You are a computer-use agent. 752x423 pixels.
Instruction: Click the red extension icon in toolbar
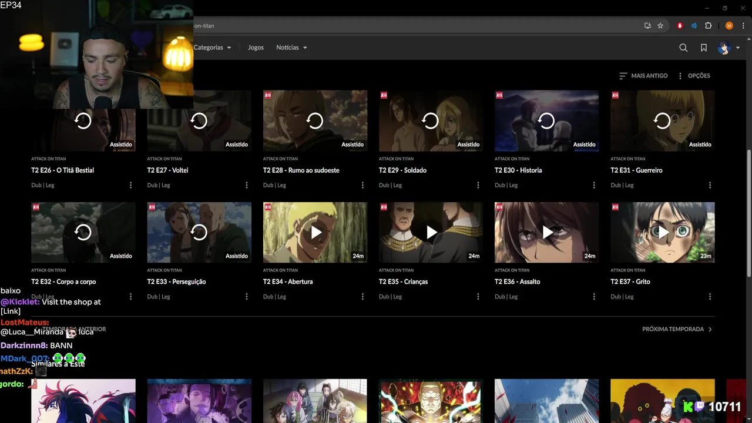click(680, 26)
